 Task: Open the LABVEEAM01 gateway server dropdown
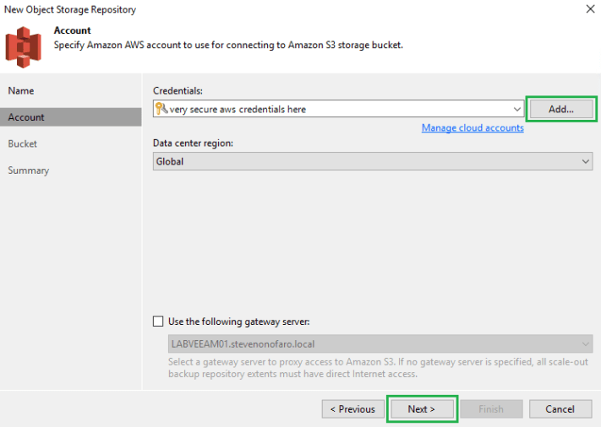(586, 343)
